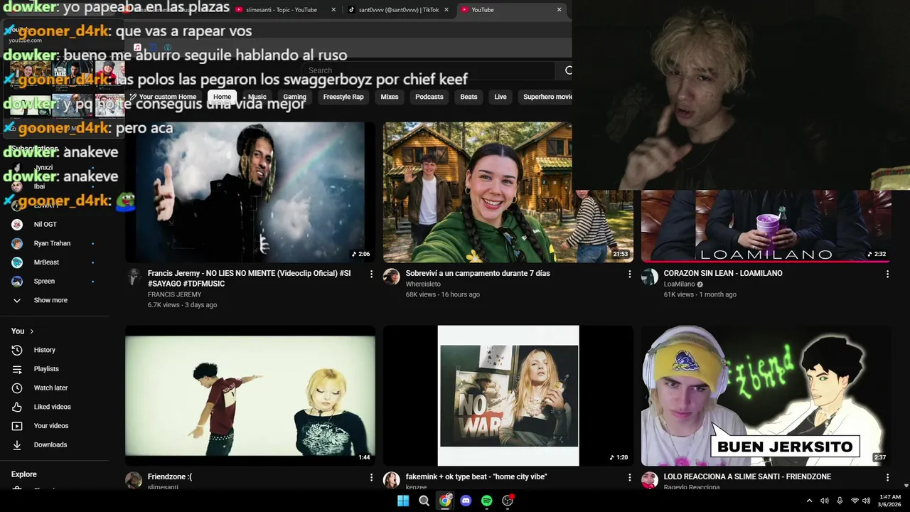Open Discord from taskbar
The image size is (910, 512).
[466, 501]
